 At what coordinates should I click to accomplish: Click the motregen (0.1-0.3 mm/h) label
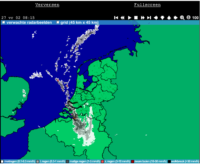(20, 161)
